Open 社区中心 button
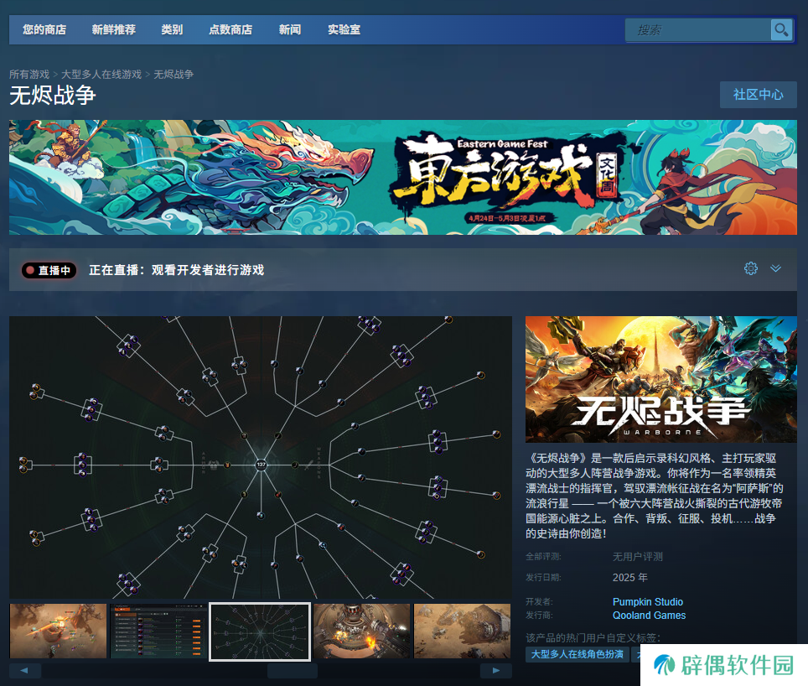This screenshot has height=686, width=808. point(758,94)
